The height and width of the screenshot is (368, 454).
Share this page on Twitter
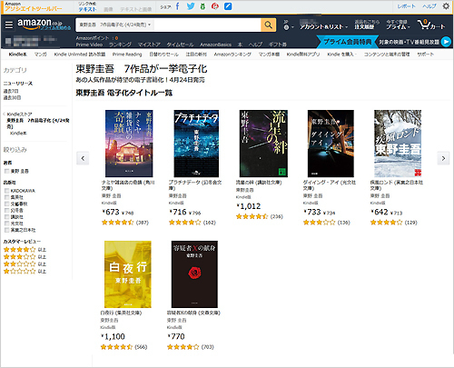[x=191, y=6]
